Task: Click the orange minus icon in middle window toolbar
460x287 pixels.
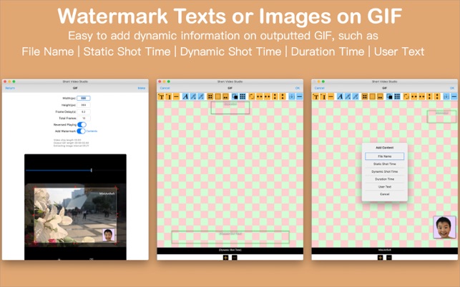Action: pyautogui.click(x=176, y=96)
